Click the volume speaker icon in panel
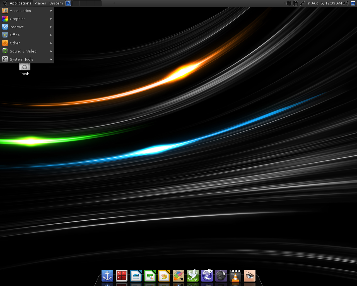 pyautogui.click(x=346, y=3)
